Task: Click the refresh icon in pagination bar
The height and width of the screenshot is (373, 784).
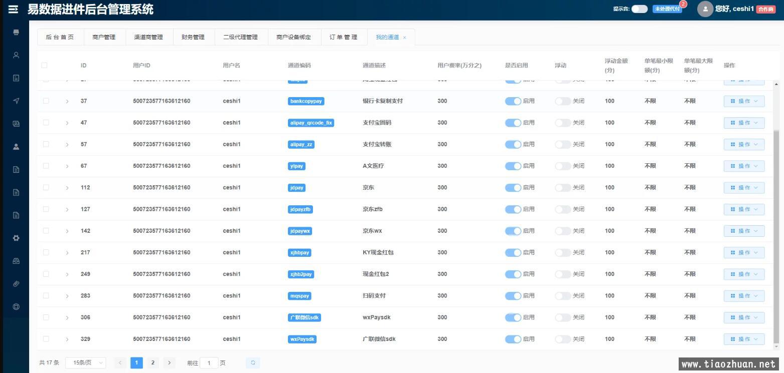Action: (253, 363)
